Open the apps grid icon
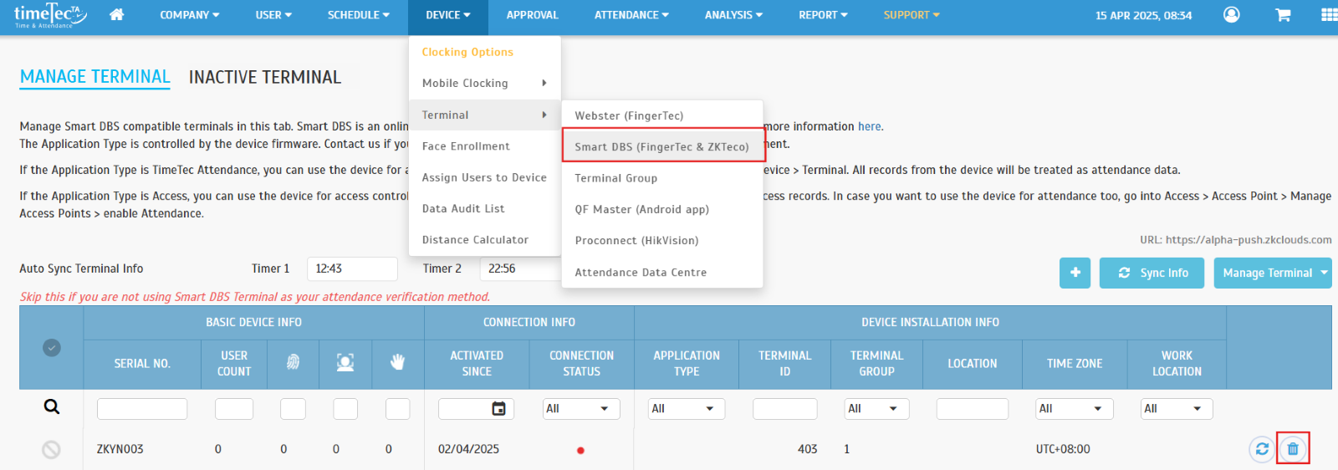This screenshot has width=1338, height=470. [x=1328, y=15]
